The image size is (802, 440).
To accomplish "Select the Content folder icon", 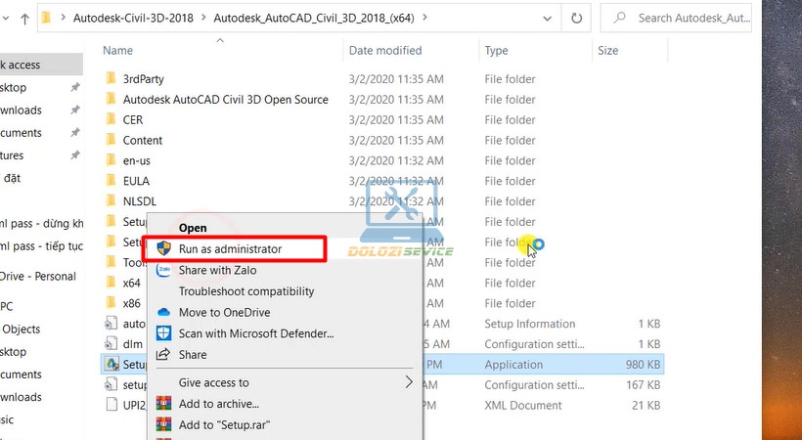I will (111, 140).
